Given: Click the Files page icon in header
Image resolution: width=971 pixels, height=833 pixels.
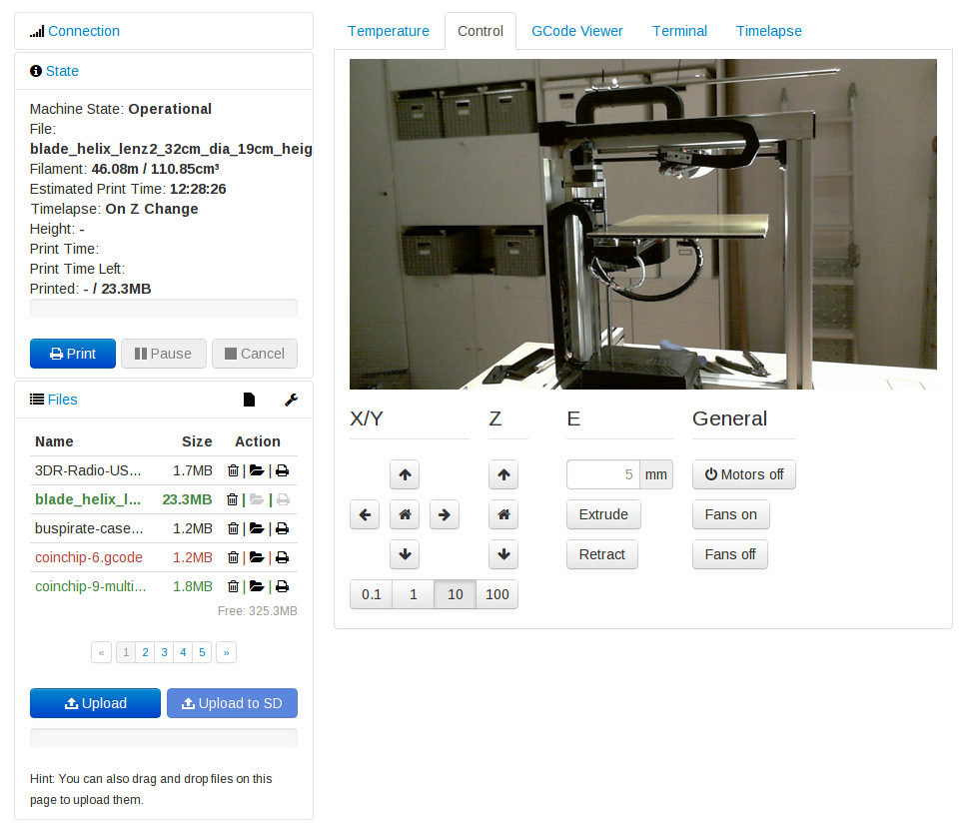Looking at the screenshot, I should coord(249,400).
